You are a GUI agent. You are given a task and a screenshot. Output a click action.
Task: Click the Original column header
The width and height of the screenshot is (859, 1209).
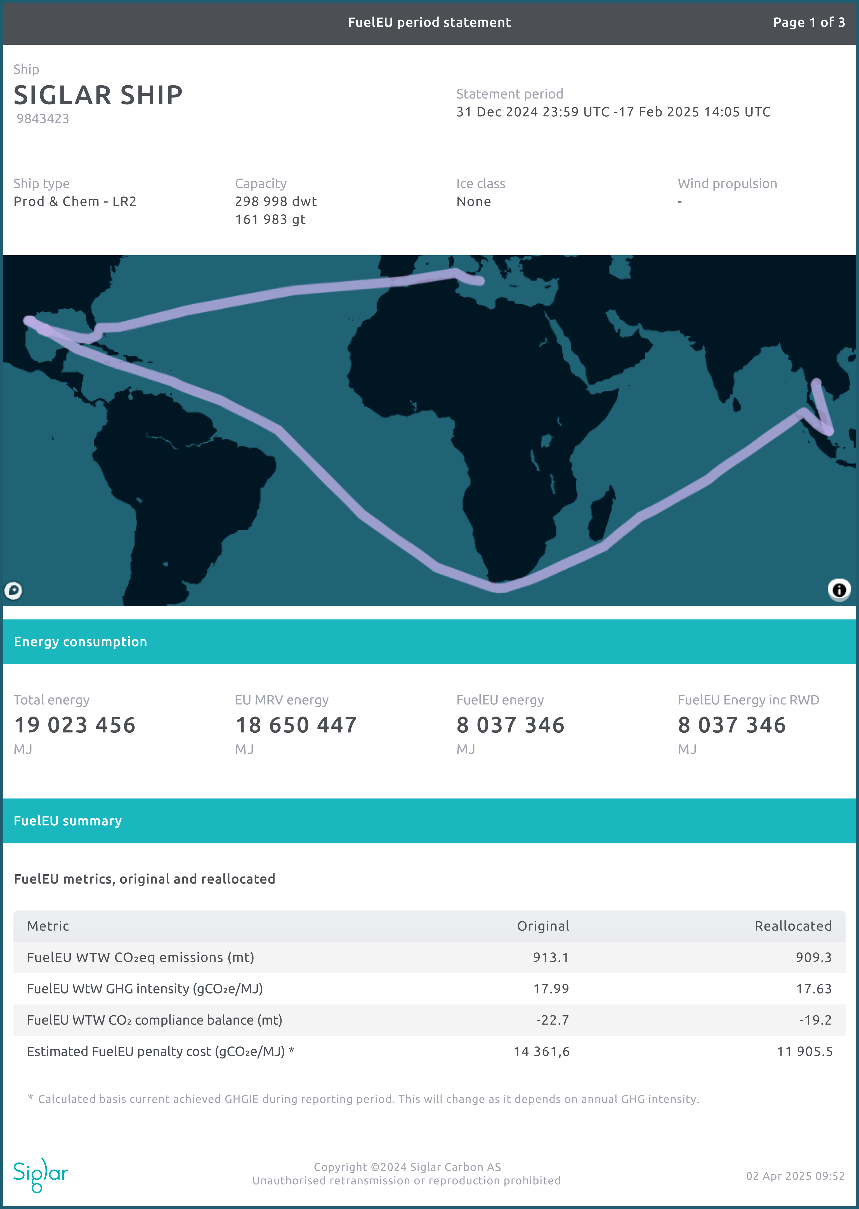click(543, 926)
